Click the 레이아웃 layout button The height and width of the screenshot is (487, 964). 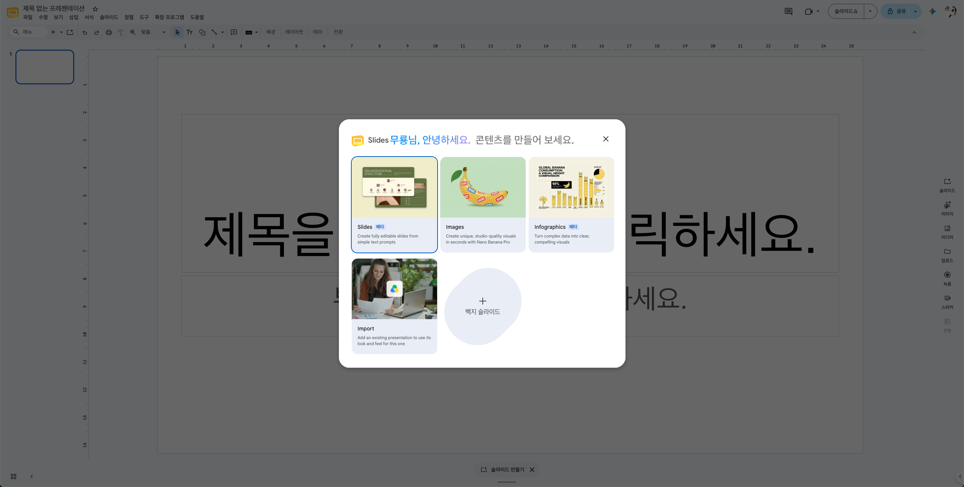click(294, 32)
